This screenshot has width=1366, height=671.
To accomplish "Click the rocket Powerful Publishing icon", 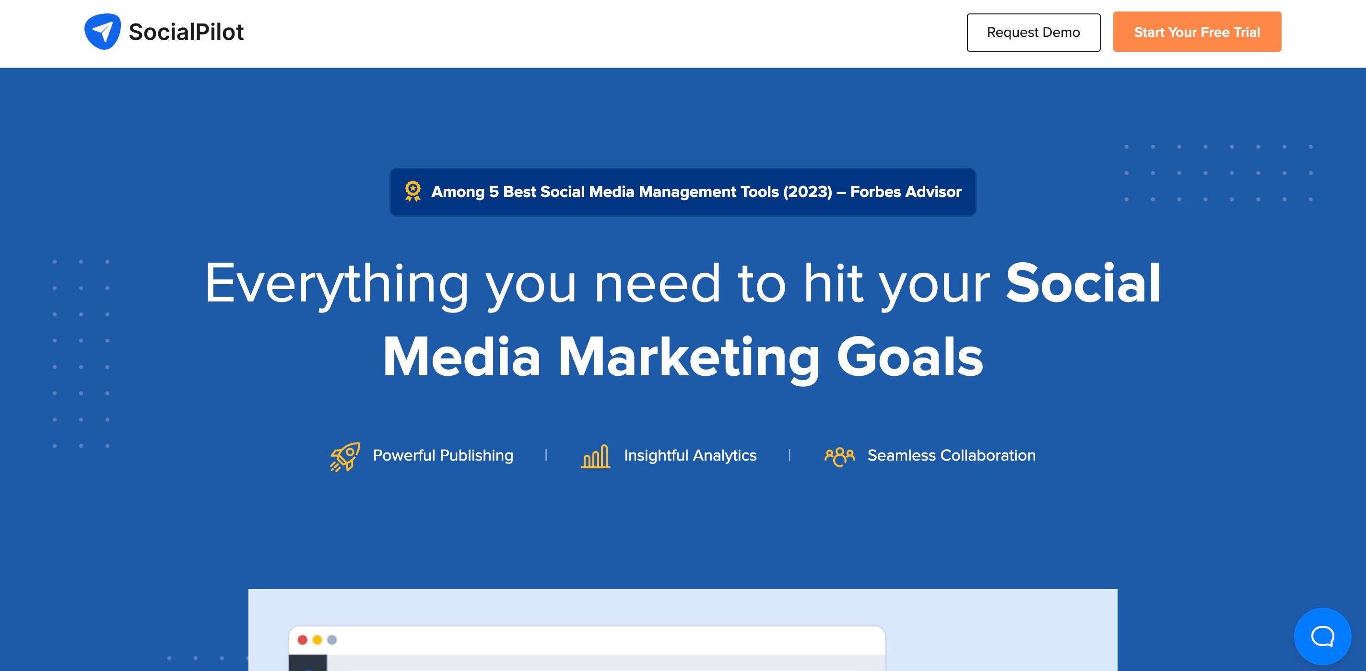I will point(345,456).
